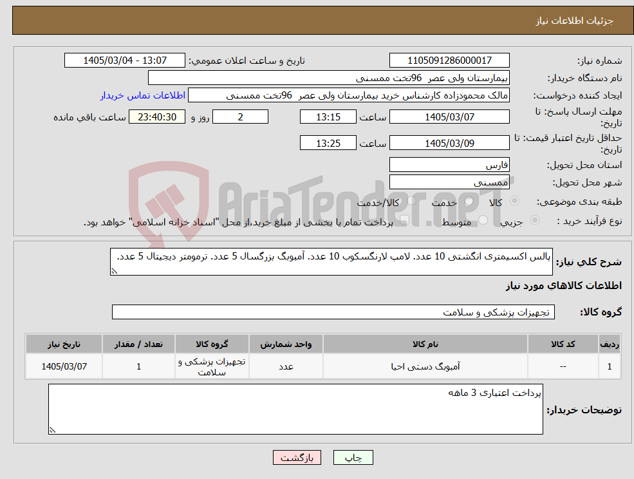Image resolution: width=634 pixels, height=479 pixels.
Task: Toggle the Islamic treasury payment checkbox
Action: click(x=404, y=220)
